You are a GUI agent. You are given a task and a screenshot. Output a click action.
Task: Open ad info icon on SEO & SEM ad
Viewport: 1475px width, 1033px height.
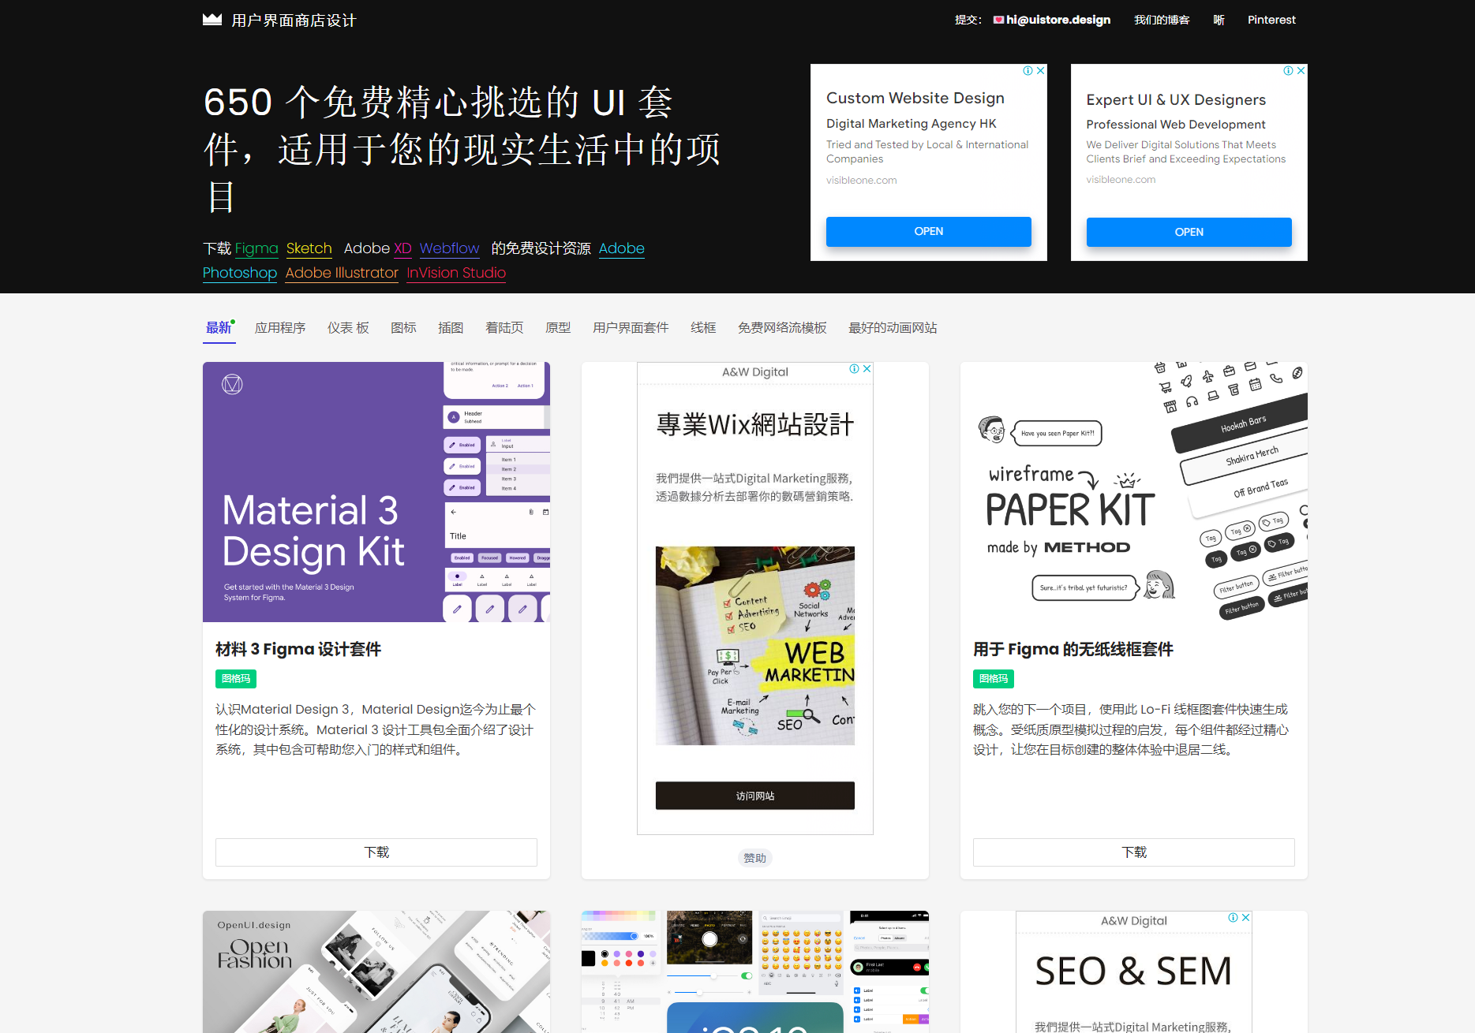[1234, 918]
